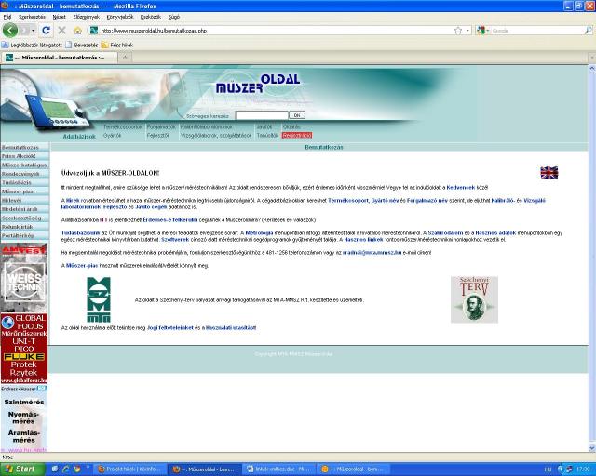The width and height of the screenshot is (596, 476).
Task: Reload the page with the refresh icon
Action: 47,30
